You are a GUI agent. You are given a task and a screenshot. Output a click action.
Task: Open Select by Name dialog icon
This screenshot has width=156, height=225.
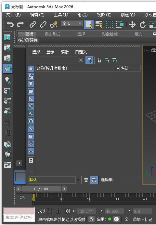[x=99, y=24]
